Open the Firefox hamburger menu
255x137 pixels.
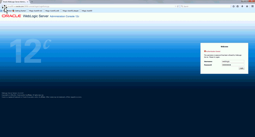click(x=252, y=6)
